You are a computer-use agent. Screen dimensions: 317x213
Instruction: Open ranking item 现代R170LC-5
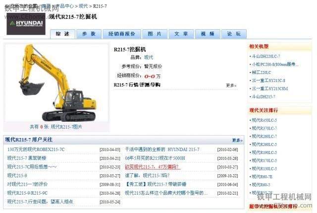point(264,161)
